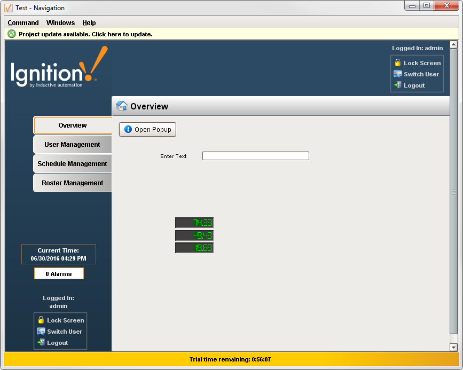This screenshot has width=463, height=370.
Task: Select Lock Screen in the bottom-left sidebar panel
Action: click(60, 320)
